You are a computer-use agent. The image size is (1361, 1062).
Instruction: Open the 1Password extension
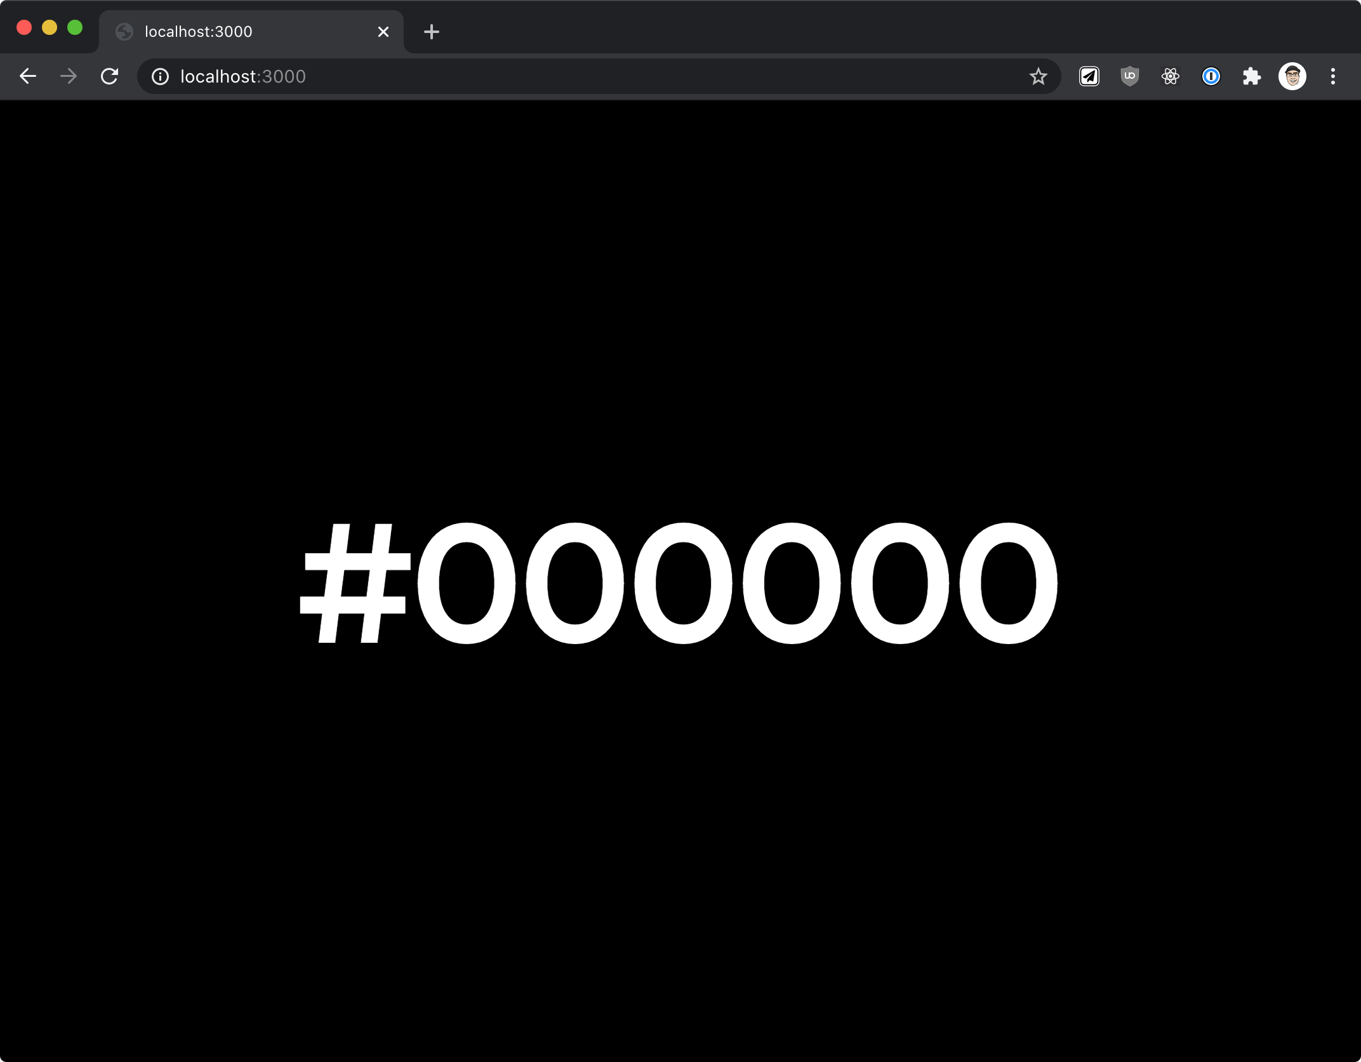pyautogui.click(x=1211, y=76)
